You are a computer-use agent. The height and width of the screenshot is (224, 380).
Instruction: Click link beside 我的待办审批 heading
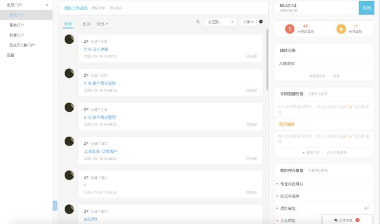(318, 171)
